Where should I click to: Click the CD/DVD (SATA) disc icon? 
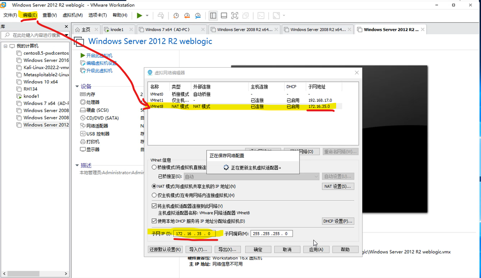click(x=83, y=118)
